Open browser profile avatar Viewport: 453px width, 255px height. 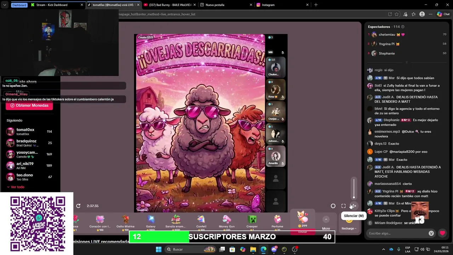point(422,14)
